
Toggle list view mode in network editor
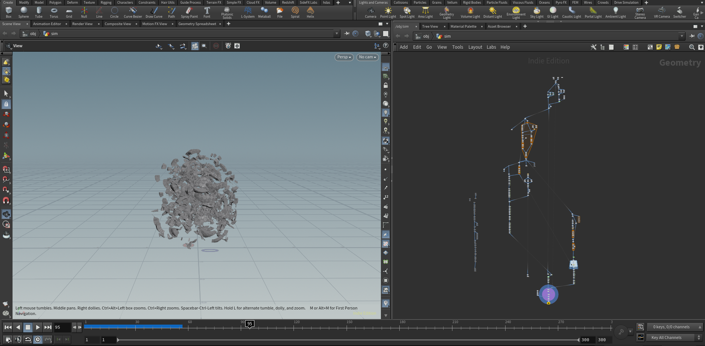pyautogui.click(x=611, y=47)
